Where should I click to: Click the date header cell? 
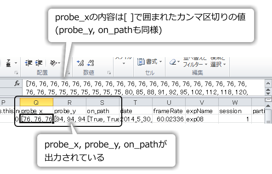pyautogui.click(x=136, y=111)
